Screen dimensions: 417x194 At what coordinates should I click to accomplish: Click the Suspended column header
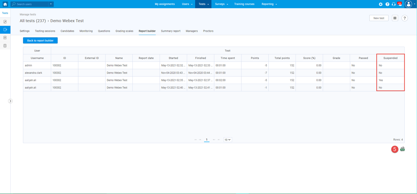point(390,58)
